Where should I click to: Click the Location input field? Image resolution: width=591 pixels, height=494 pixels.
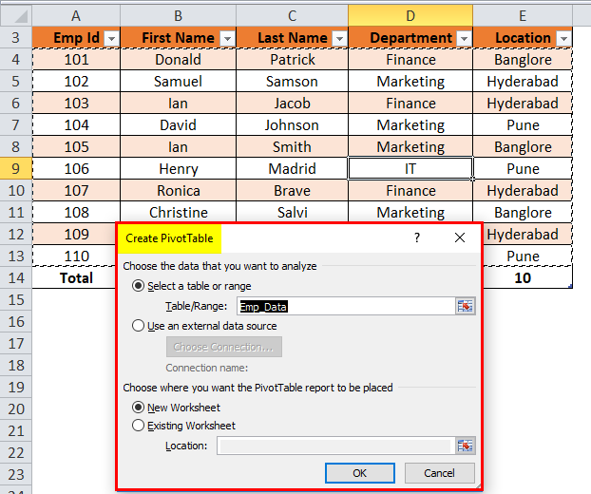click(334, 446)
